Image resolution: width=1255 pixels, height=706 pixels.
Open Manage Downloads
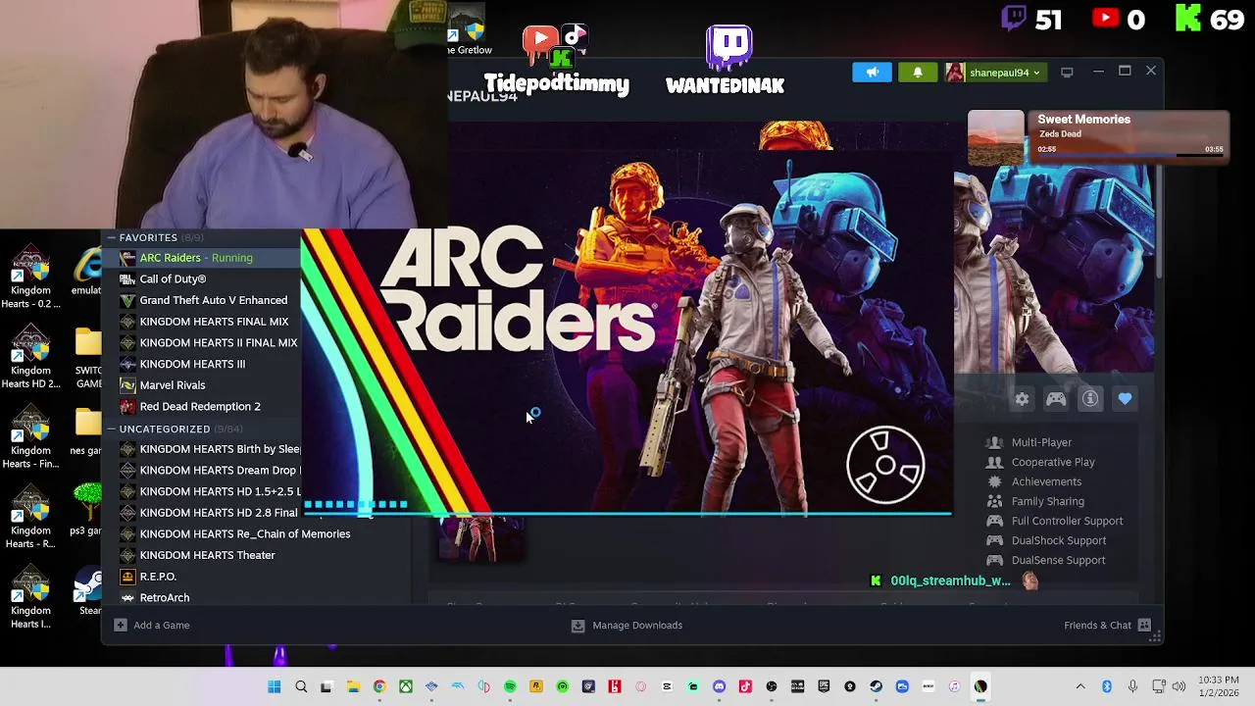[627, 625]
